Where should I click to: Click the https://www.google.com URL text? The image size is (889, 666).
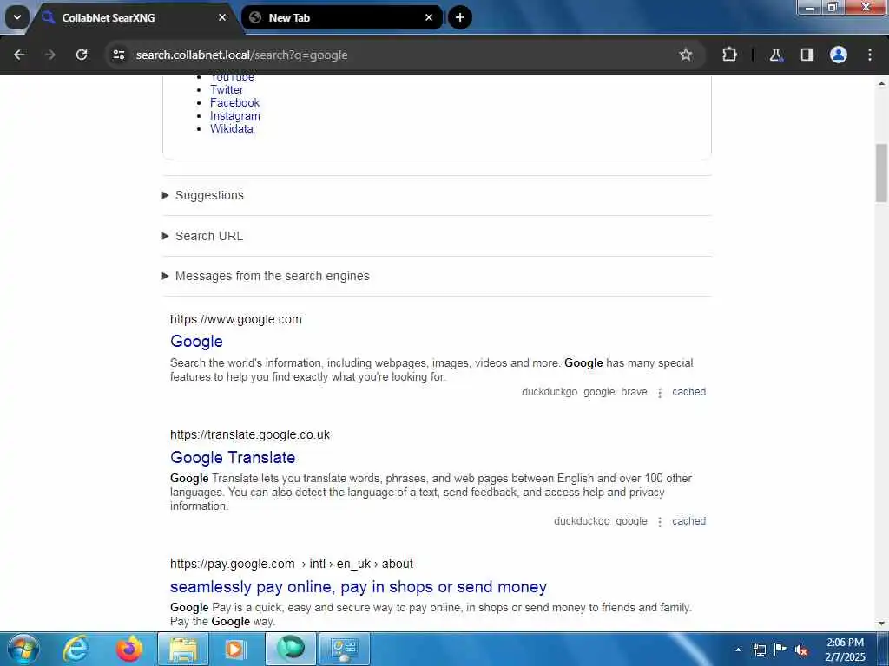pyautogui.click(x=236, y=319)
